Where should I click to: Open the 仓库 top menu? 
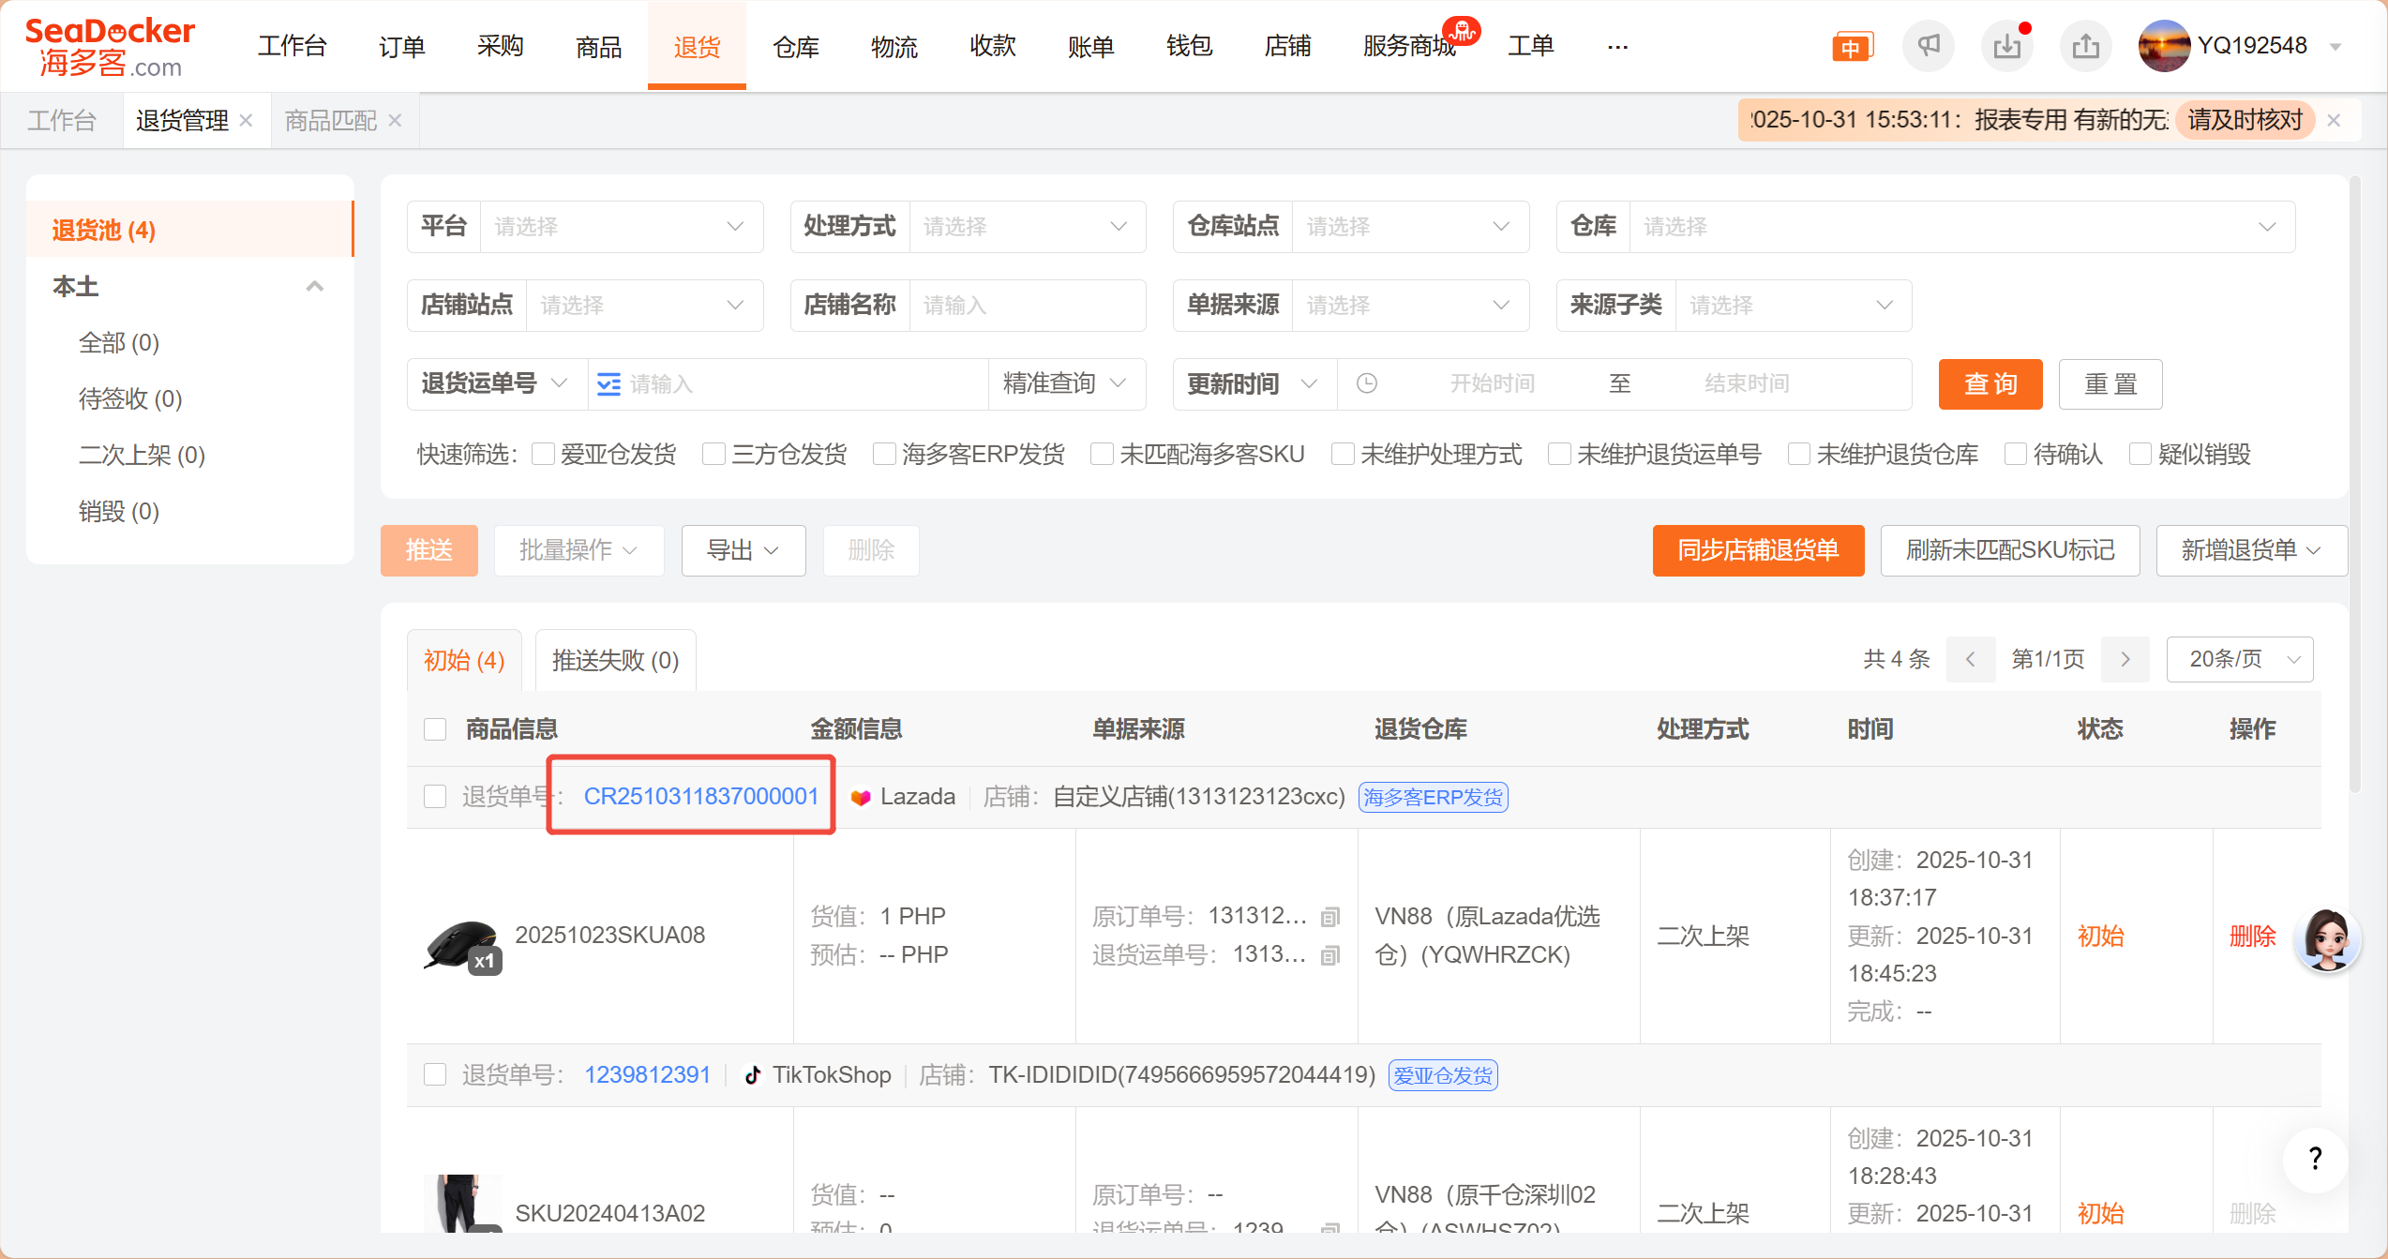click(795, 46)
